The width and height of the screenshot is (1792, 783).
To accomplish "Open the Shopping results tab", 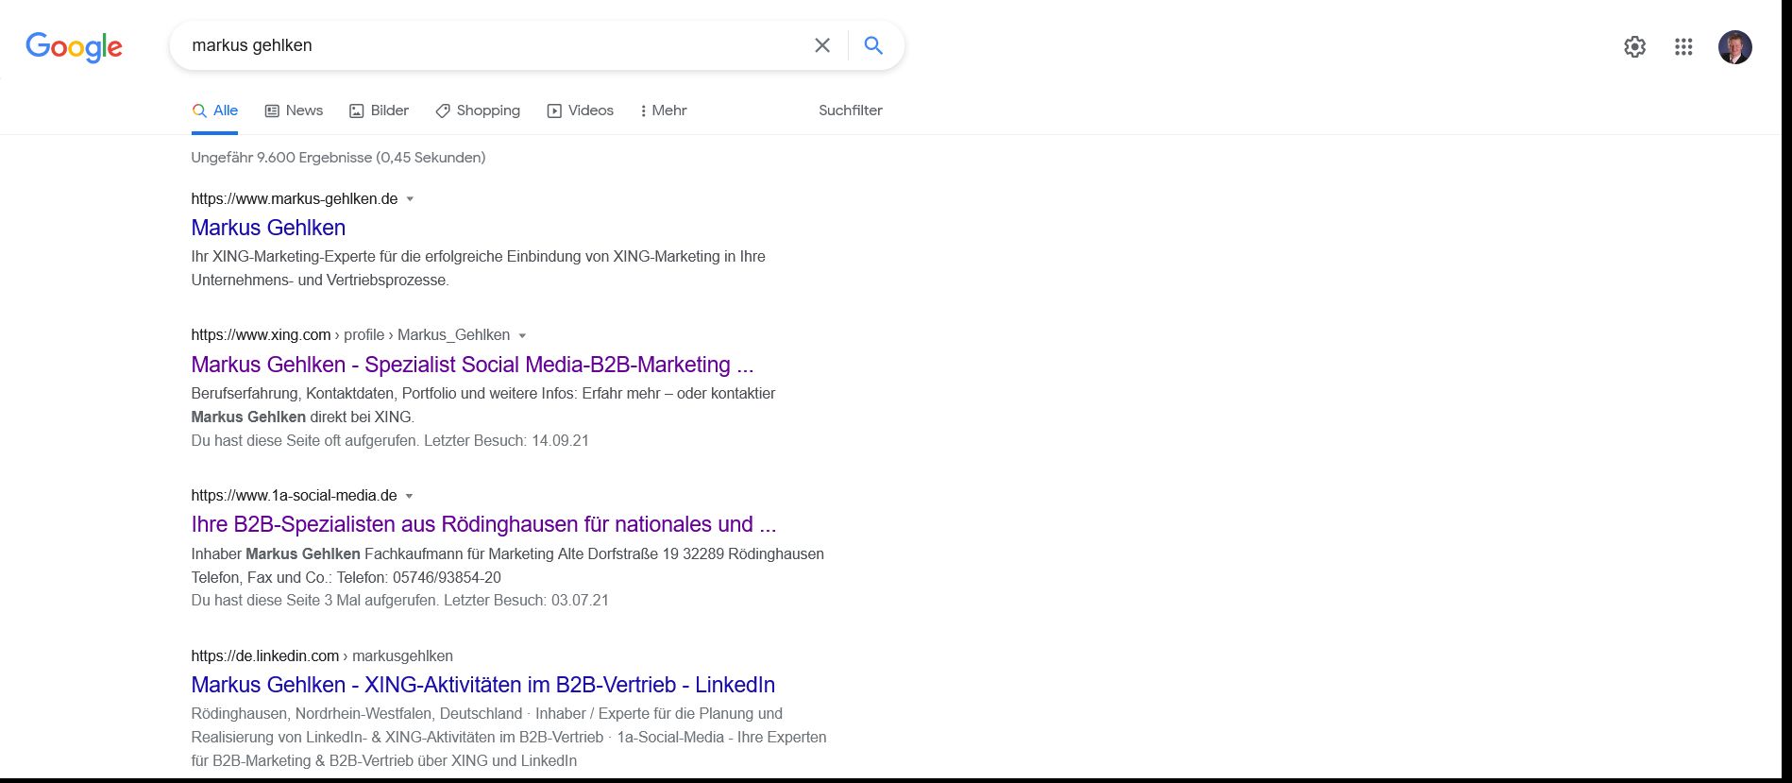I will [x=478, y=111].
